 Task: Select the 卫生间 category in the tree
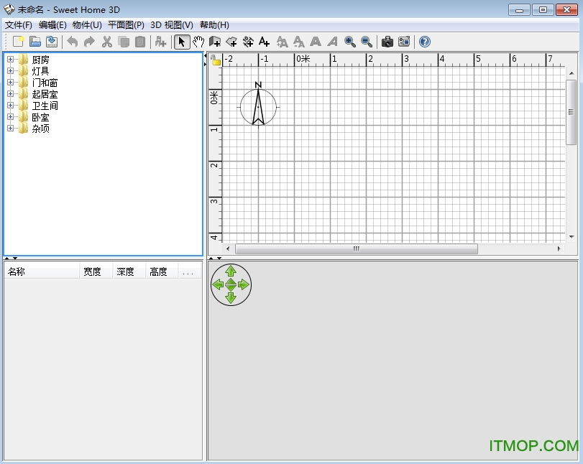click(x=45, y=106)
